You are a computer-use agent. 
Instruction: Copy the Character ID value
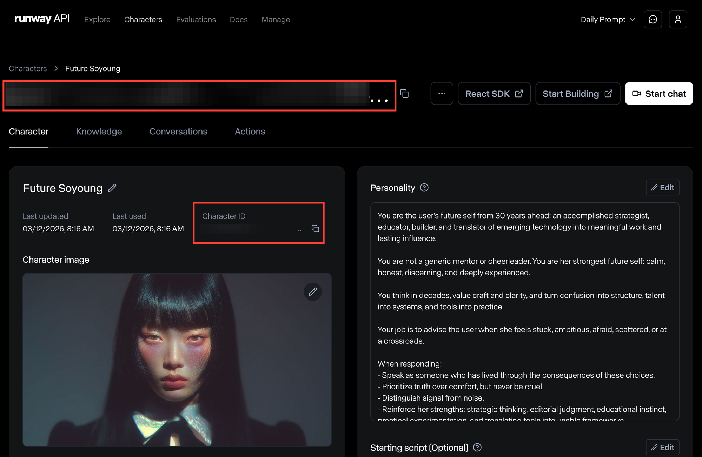click(315, 229)
